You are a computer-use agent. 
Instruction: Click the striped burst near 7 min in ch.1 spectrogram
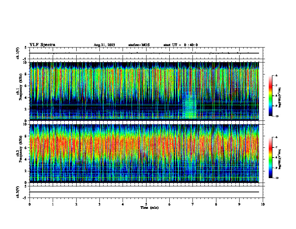tap(189, 106)
